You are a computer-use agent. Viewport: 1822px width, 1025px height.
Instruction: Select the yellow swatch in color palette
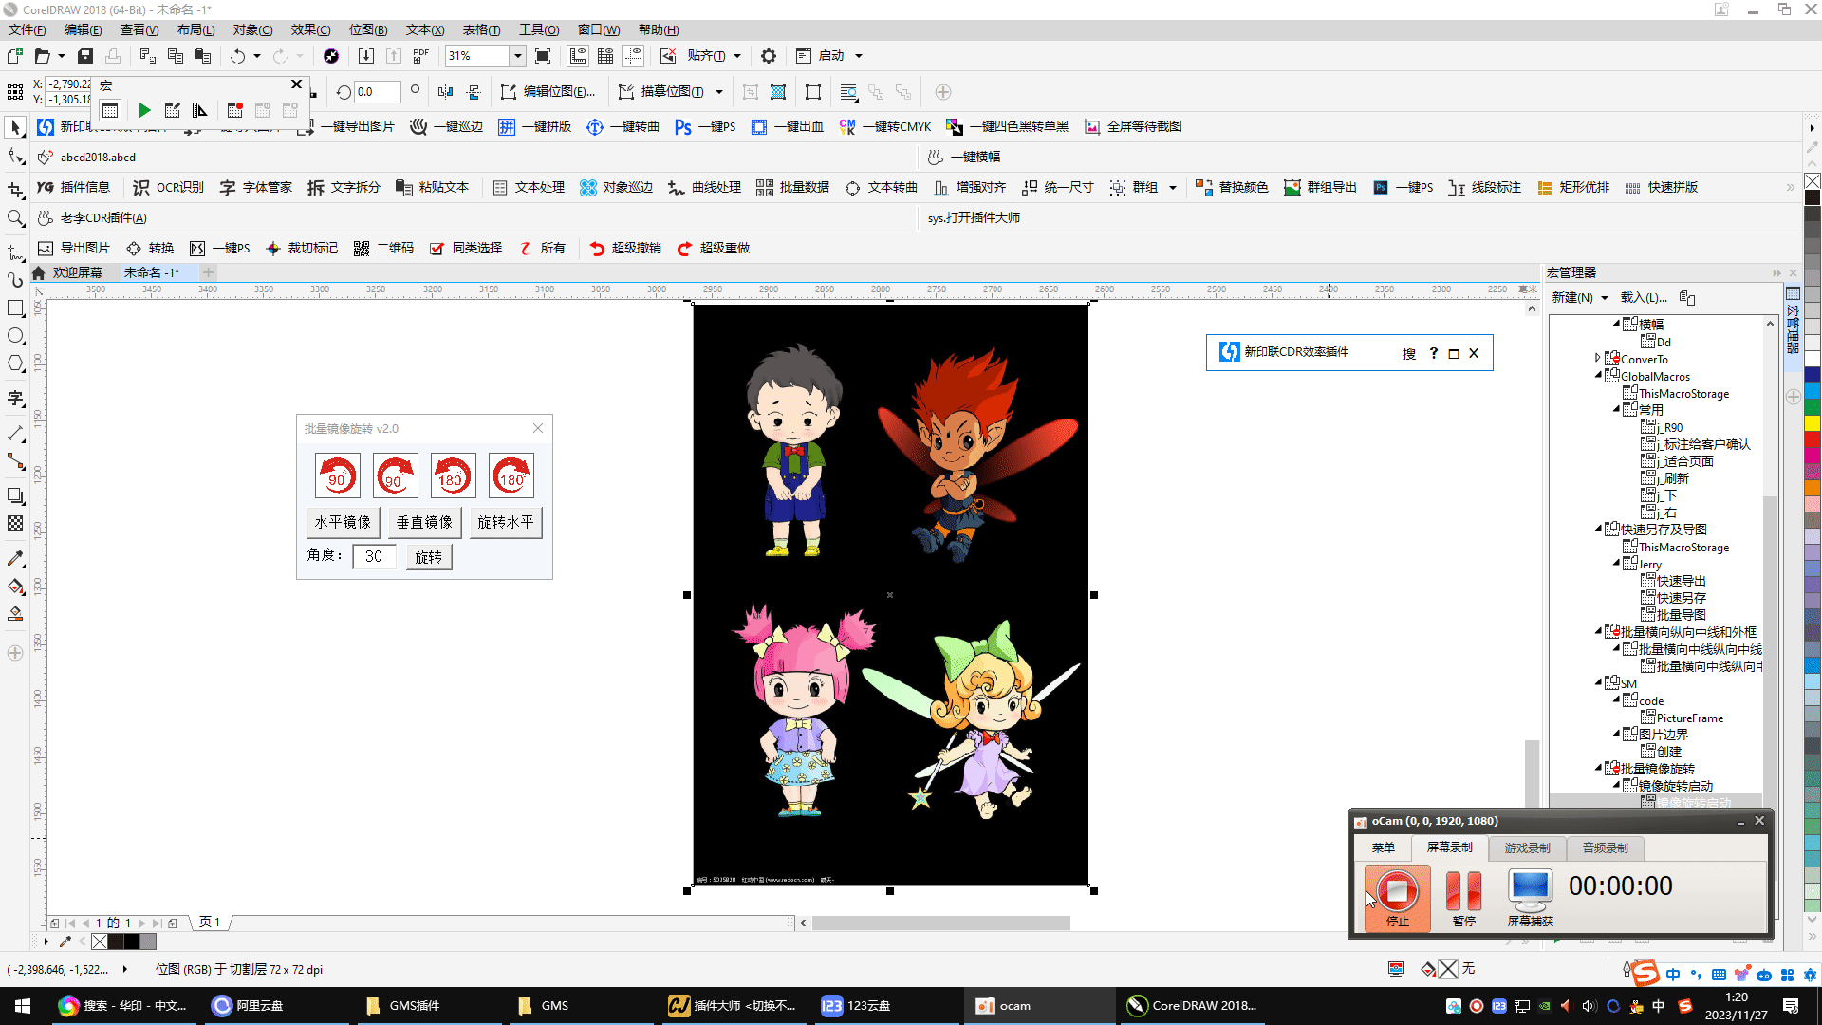click(1813, 424)
